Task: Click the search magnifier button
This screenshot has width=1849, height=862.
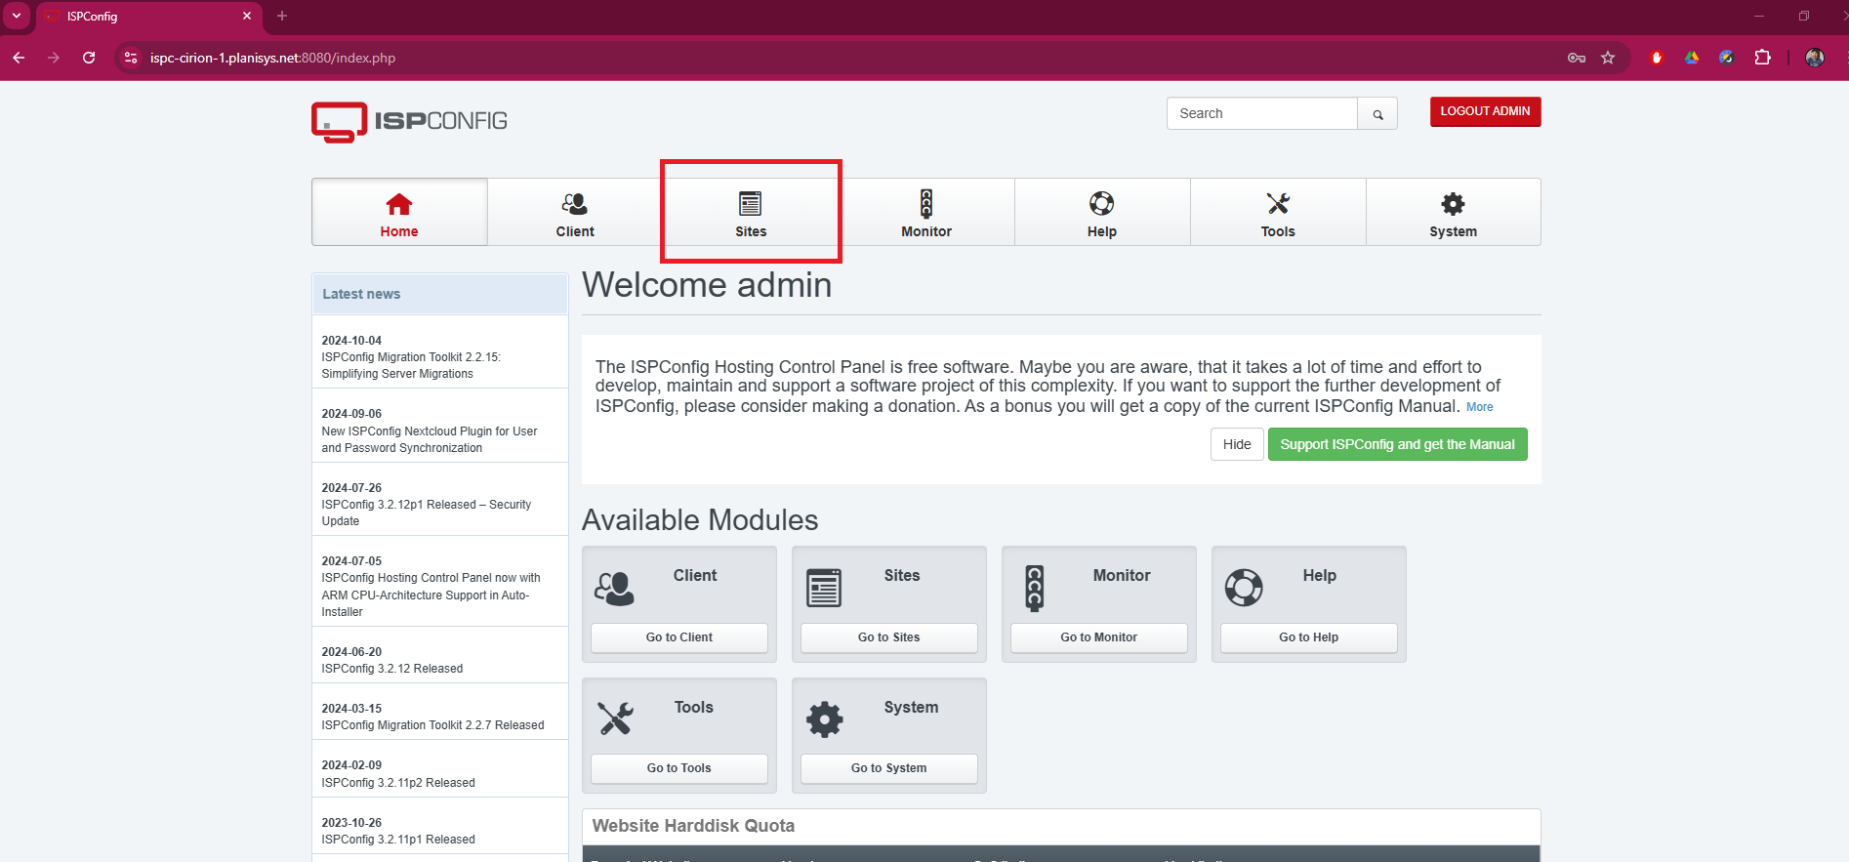Action: [1377, 114]
